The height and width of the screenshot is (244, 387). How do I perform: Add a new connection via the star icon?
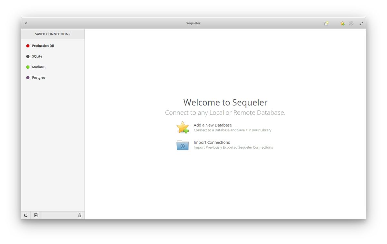coord(342,23)
